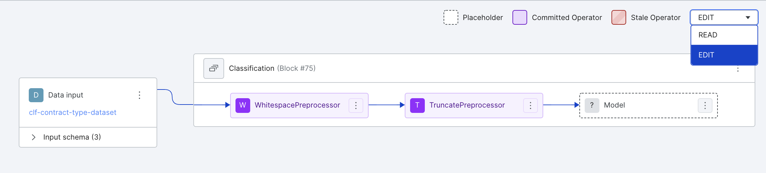Click the Model placeholder question mark icon
The height and width of the screenshot is (173, 766).
pos(592,105)
